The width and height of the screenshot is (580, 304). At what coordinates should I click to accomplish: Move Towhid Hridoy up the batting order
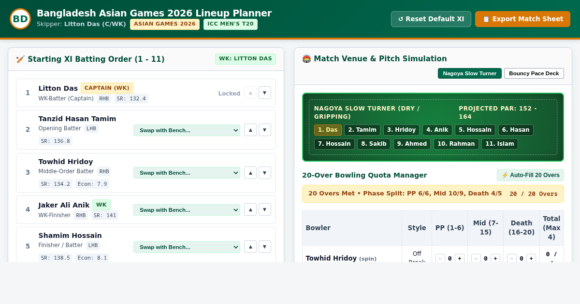tap(250, 173)
